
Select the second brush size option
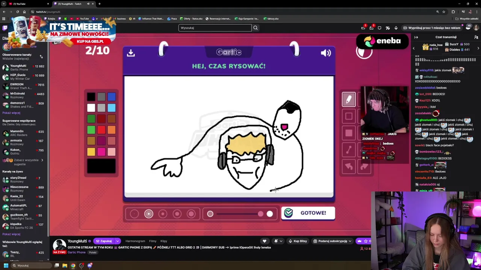pos(148,214)
